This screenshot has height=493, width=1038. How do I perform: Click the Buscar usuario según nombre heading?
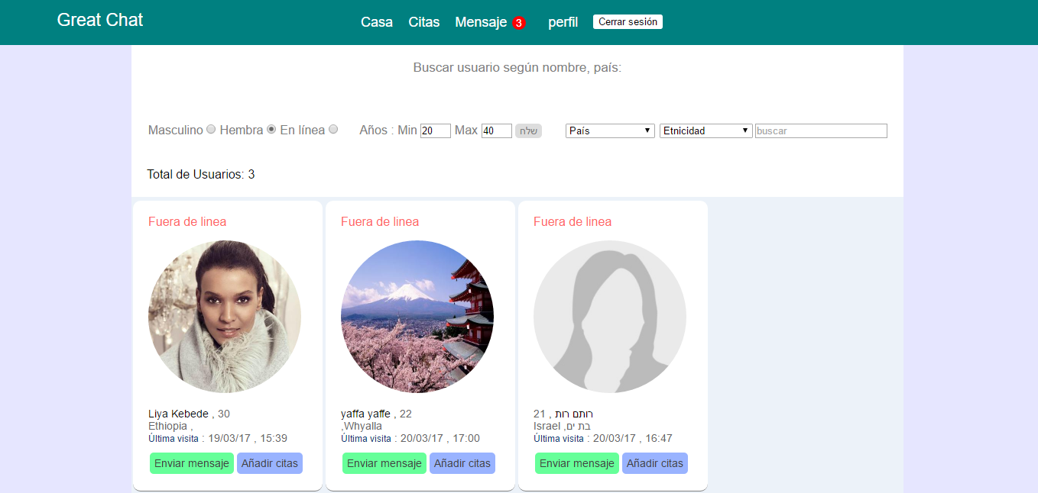pos(517,67)
